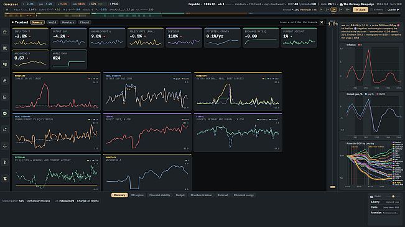405x227 pixels.
Task: Open the Policy Rate summary card
Action: pos(146,38)
